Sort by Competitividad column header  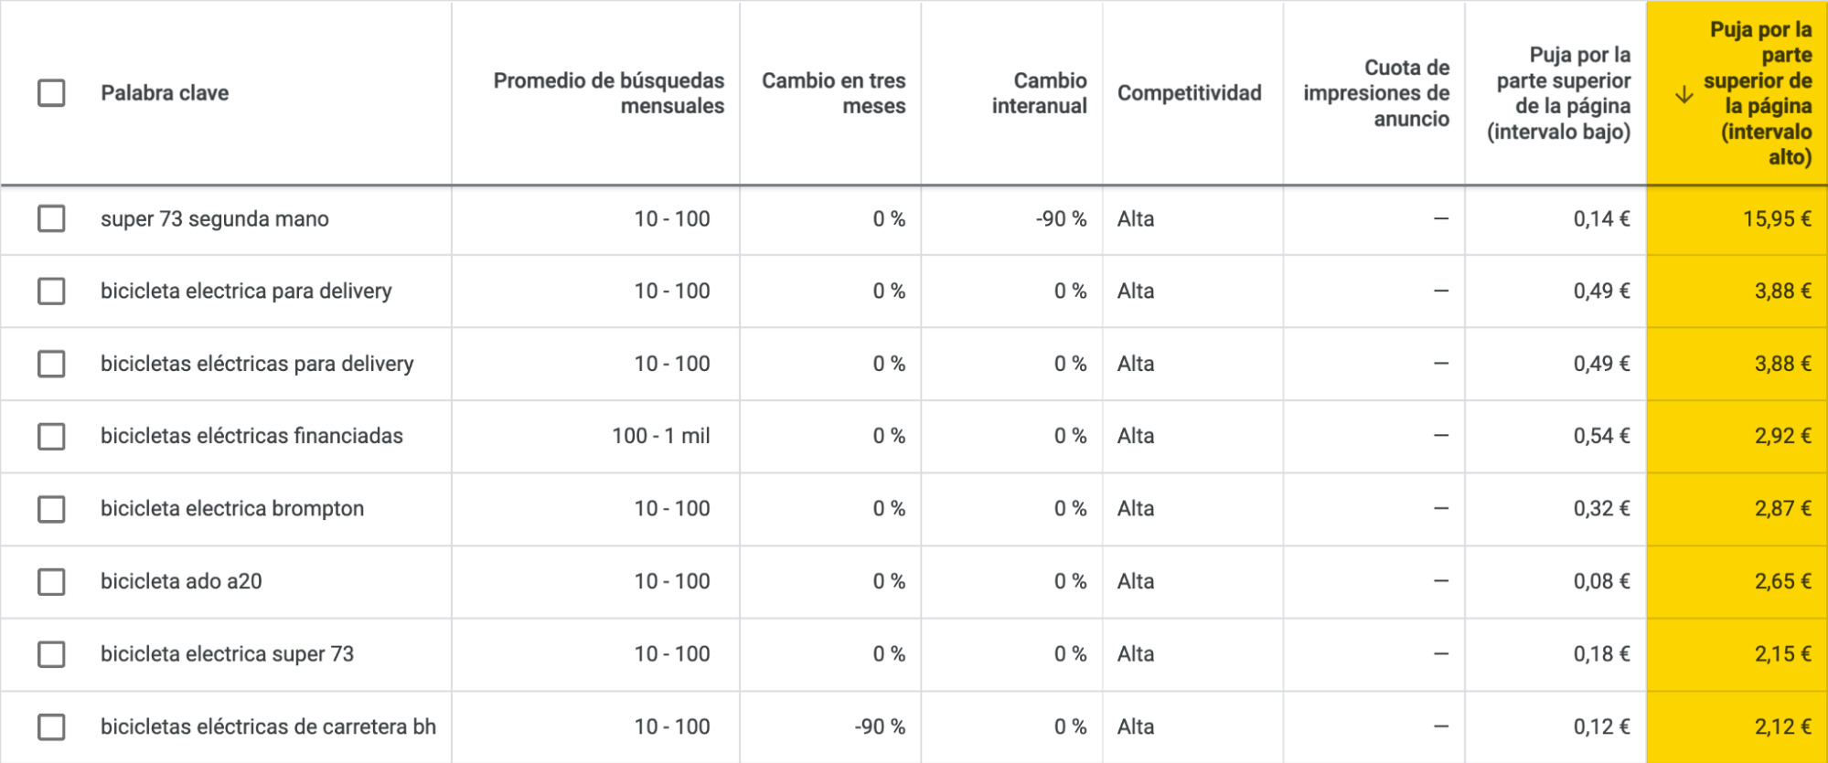pyautogui.click(x=1190, y=92)
